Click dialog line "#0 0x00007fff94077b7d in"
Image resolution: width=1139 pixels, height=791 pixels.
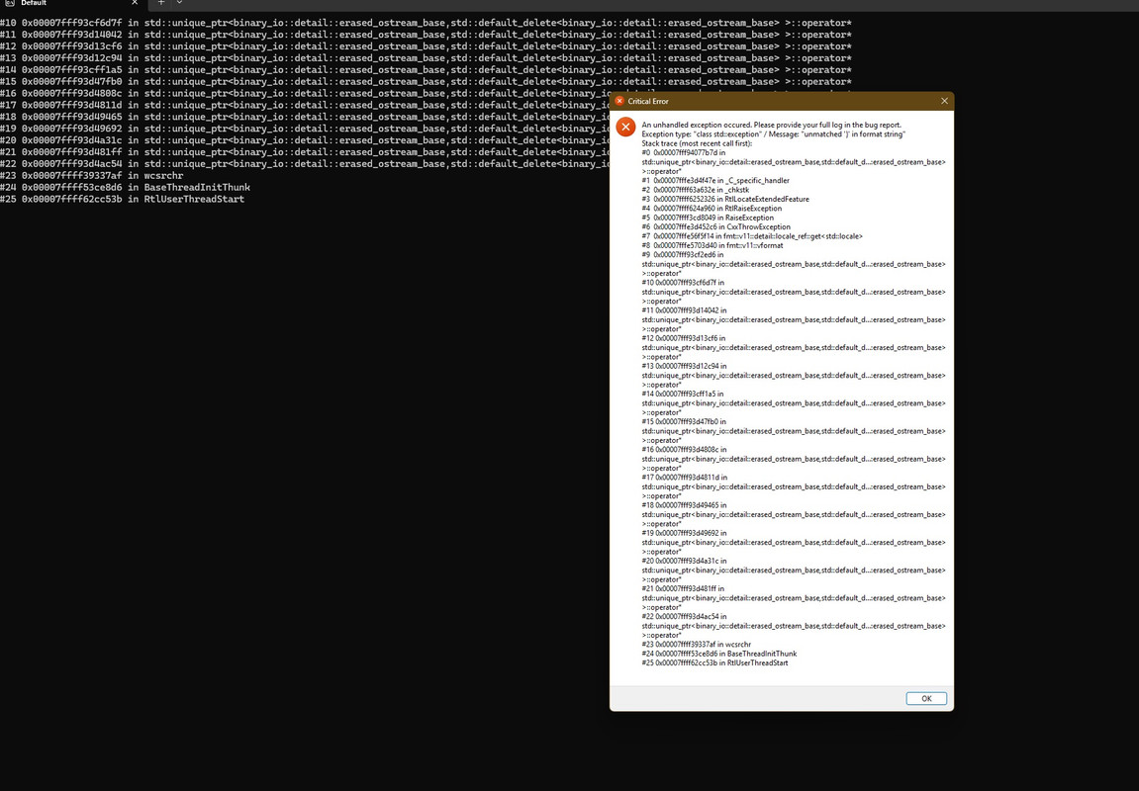tap(684, 153)
